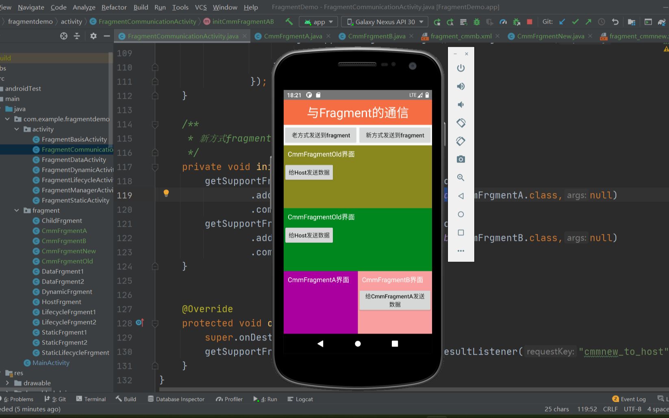Click the Debug app bug icon
Viewport: 669px width, 418px height.
tap(476, 22)
